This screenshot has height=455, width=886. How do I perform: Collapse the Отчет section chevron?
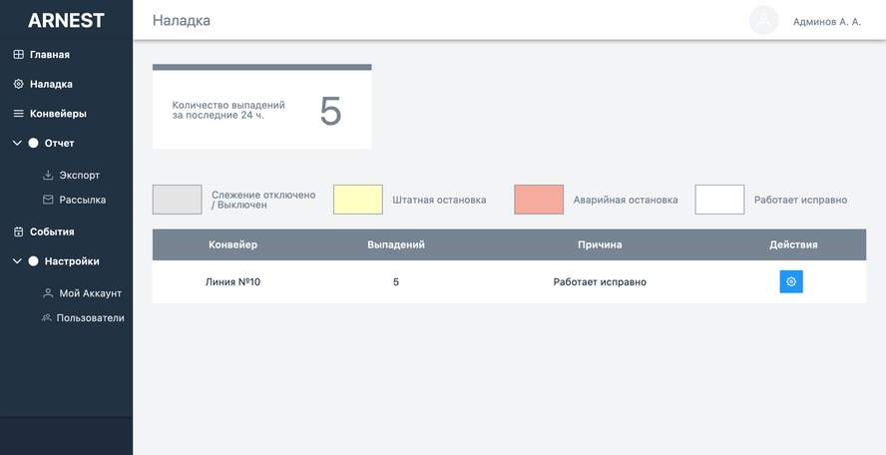click(17, 143)
